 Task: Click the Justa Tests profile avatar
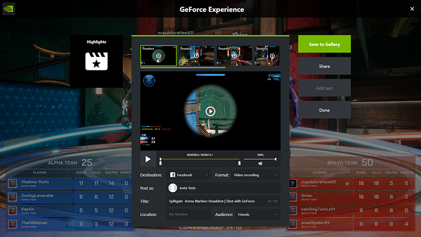(173, 188)
